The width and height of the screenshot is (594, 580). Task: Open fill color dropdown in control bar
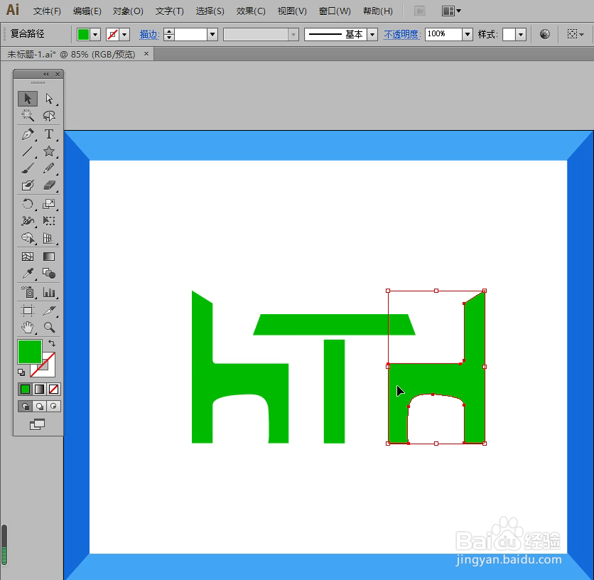pyautogui.click(x=95, y=35)
